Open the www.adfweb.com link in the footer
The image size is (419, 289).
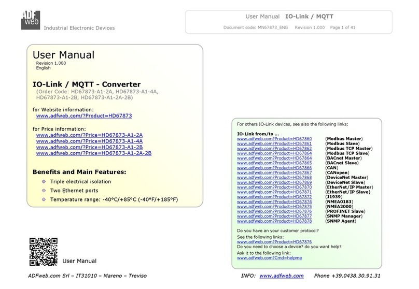pos(282,276)
